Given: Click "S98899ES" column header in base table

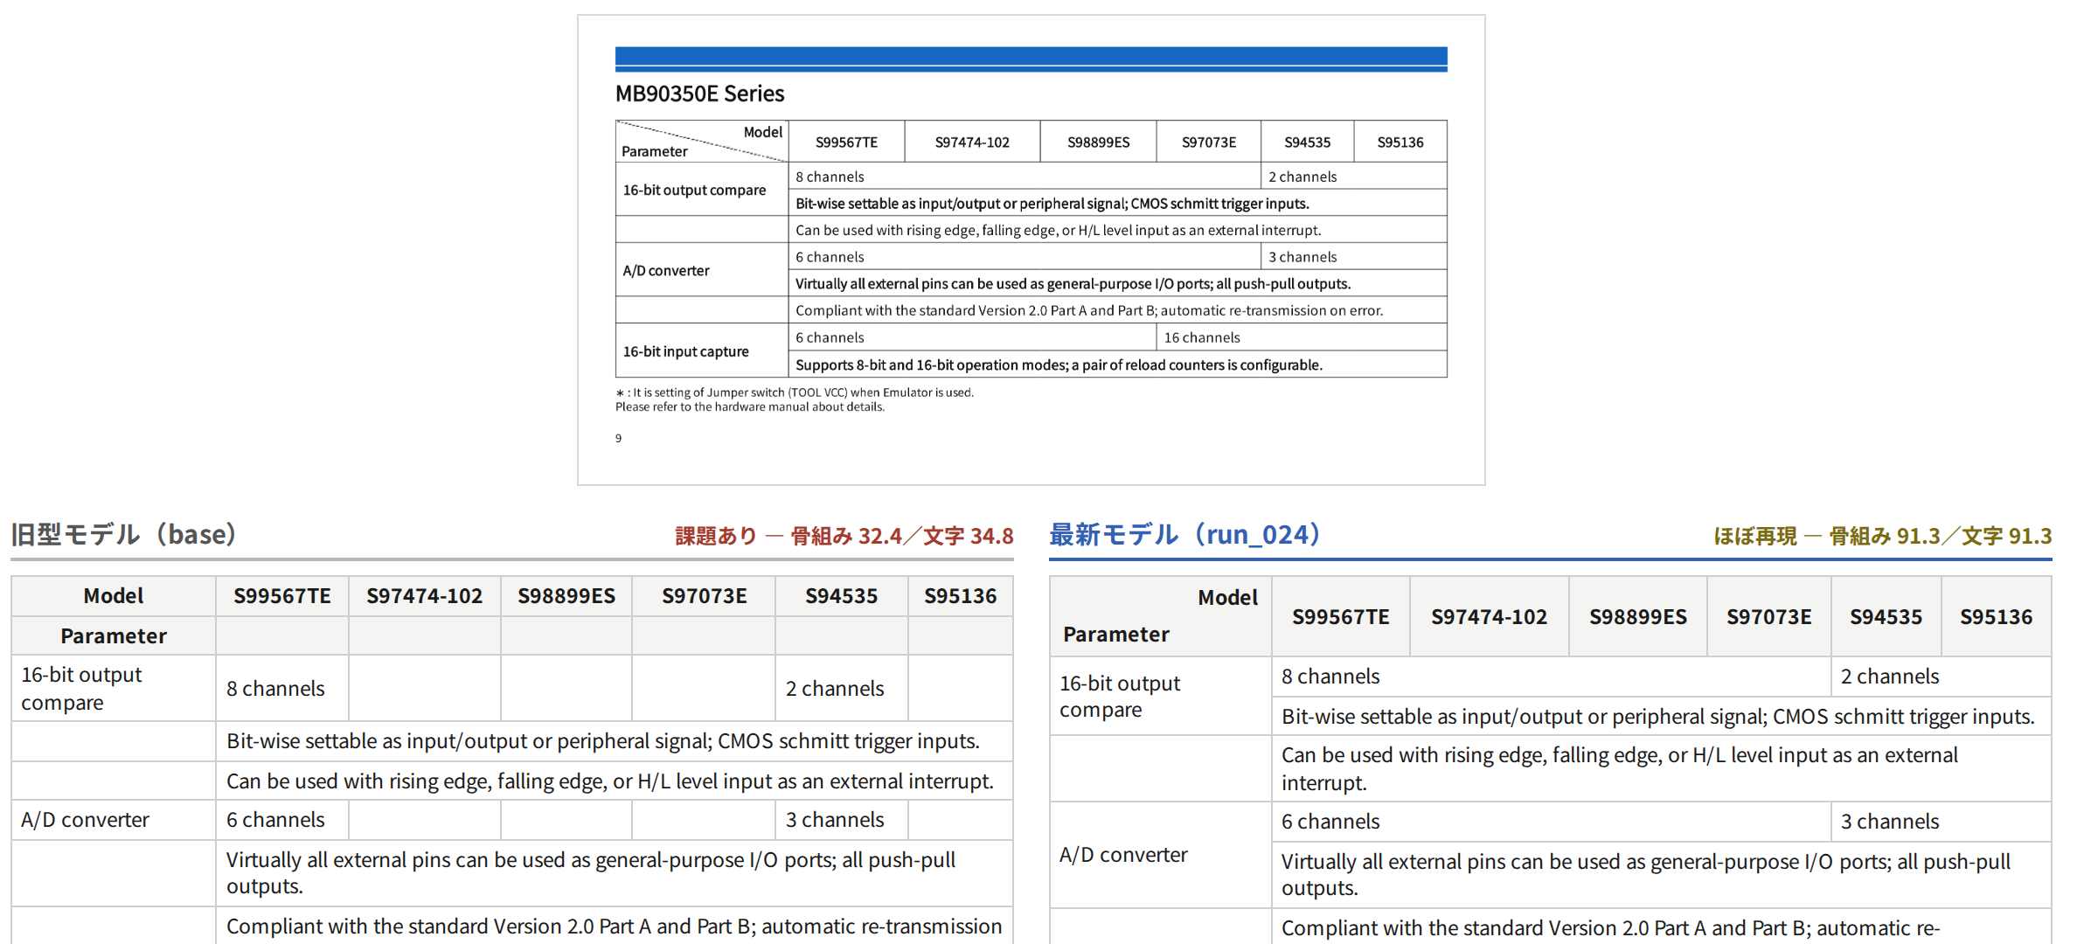Looking at the screenshot, I should coord(566,596).
